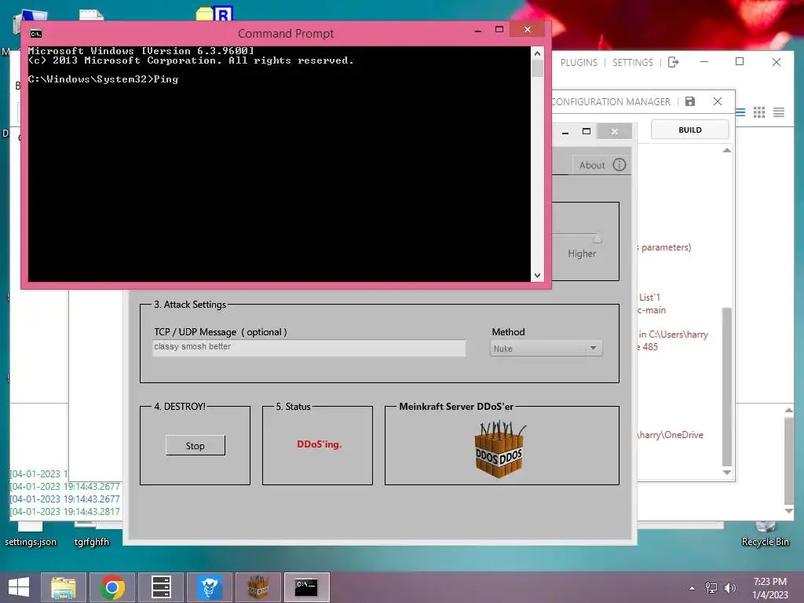Minimize the DDoS tool window

point(565,132)
